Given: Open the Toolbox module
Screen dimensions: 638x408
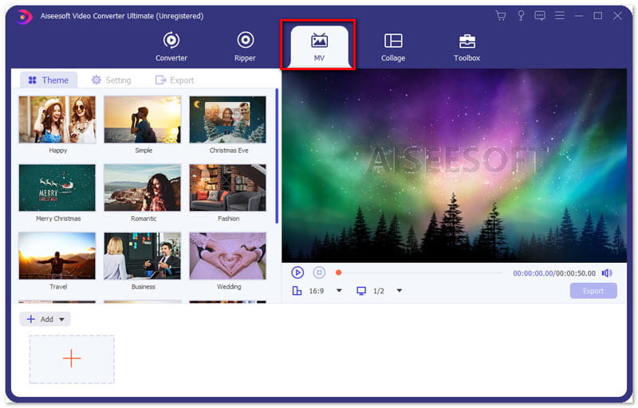Looking at the screenshot, I should tap(467, 47).
